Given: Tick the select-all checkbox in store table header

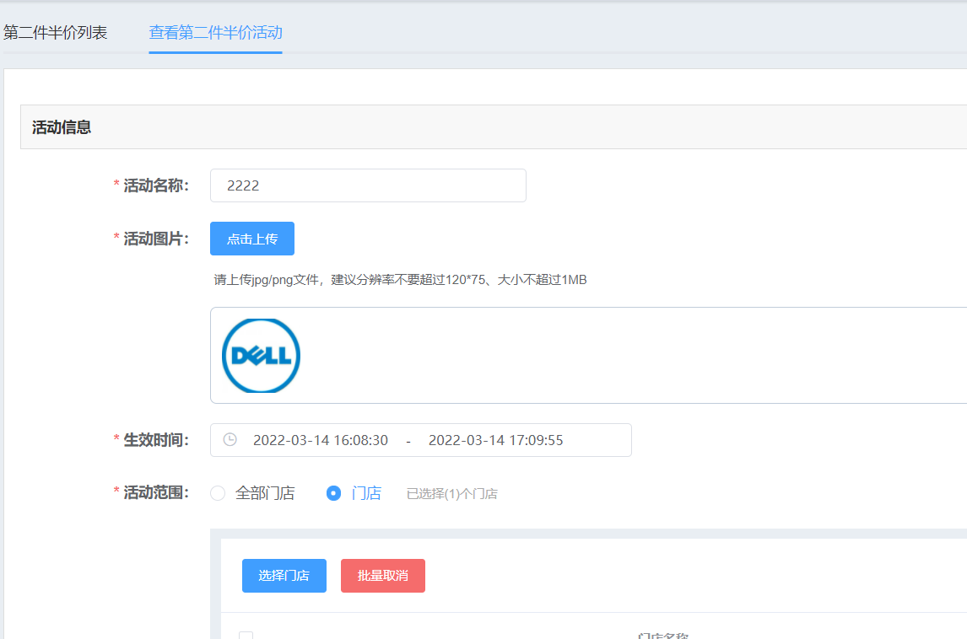Looking at the screenshot, I should coord(246,636).
